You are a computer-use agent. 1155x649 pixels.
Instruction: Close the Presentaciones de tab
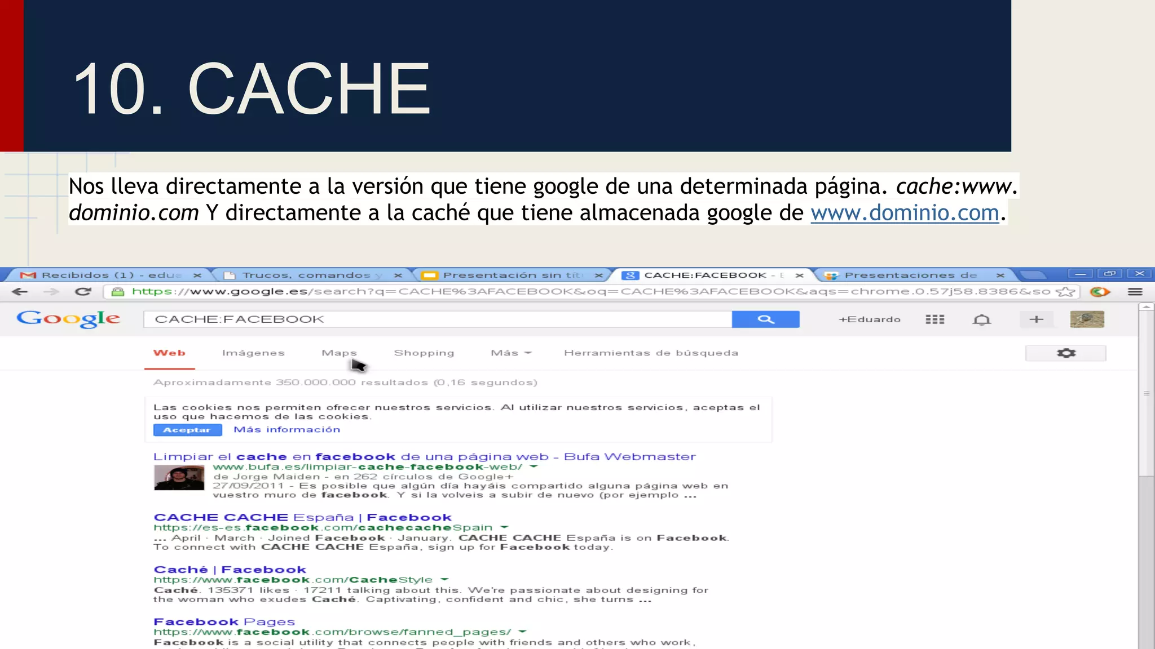pos(1000,275)
